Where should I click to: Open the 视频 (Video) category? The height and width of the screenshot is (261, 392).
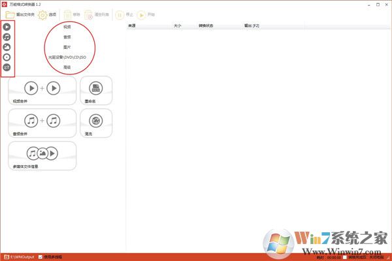click(x=67, y=27)
